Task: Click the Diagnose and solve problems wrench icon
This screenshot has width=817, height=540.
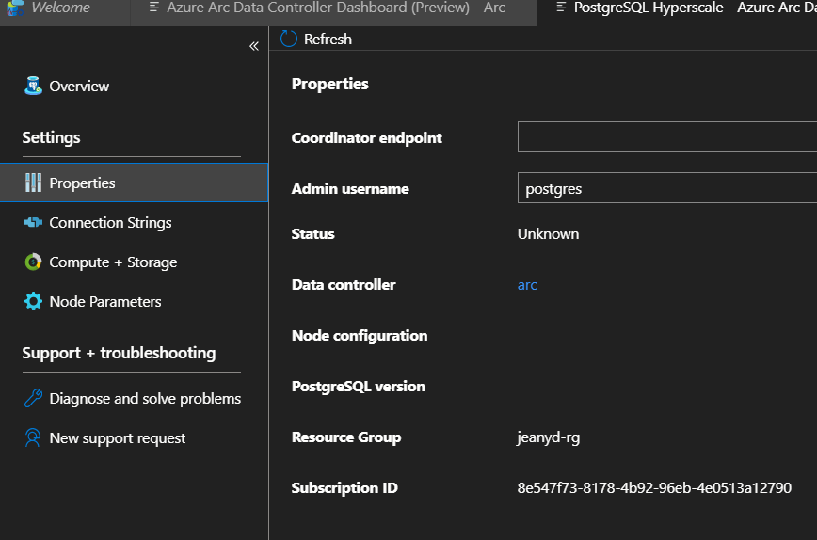Action: 33,398
